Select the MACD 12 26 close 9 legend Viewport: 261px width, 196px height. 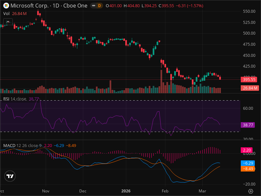pyautogui.click(x=22, y=145)
